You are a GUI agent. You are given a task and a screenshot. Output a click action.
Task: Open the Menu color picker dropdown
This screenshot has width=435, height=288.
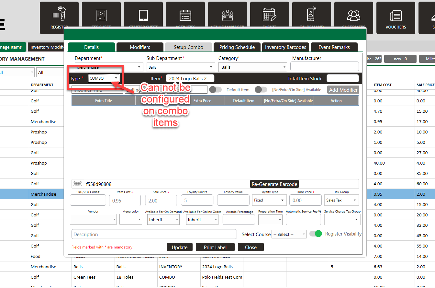[131, 220]
